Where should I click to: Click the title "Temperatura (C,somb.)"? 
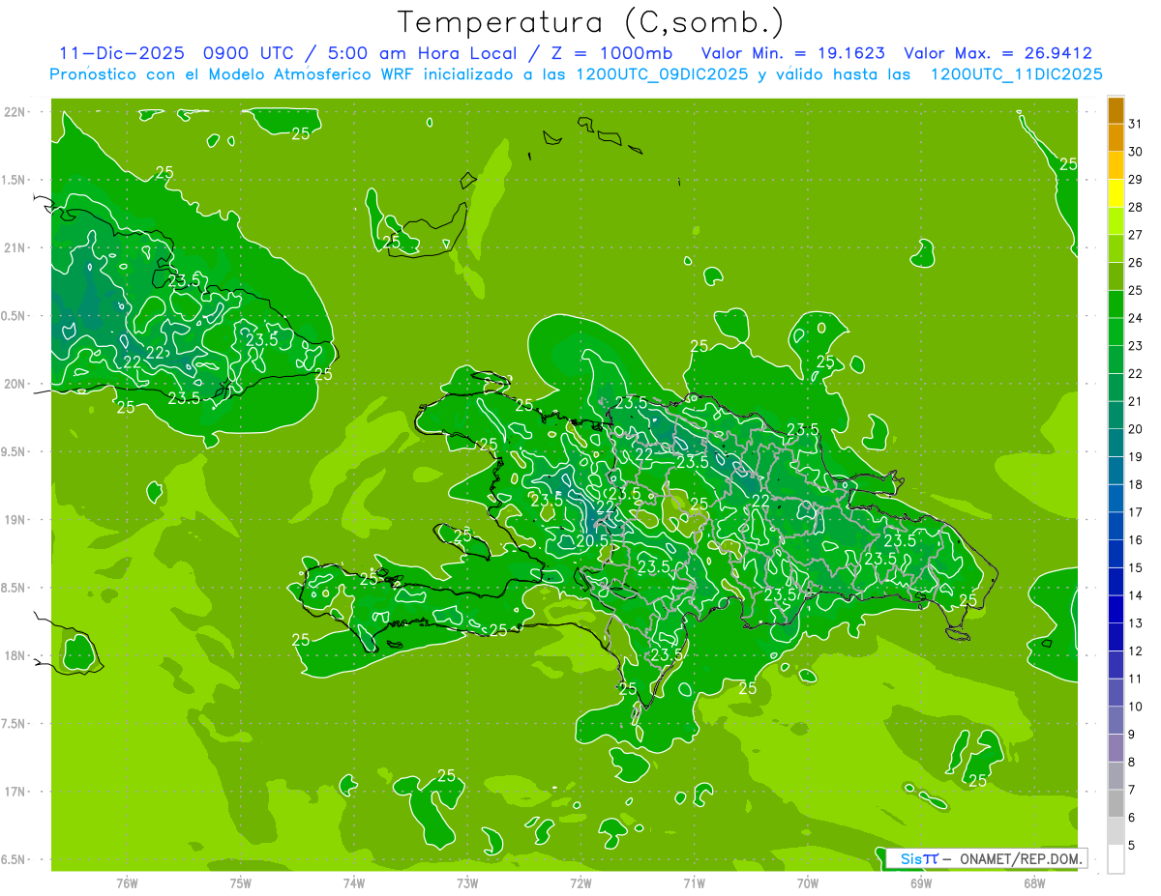pyautogui.click(x=591, y=22)
